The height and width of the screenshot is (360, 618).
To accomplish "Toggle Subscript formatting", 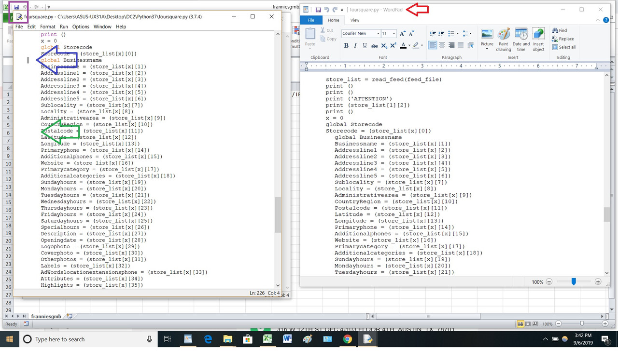I will (384, 45).
